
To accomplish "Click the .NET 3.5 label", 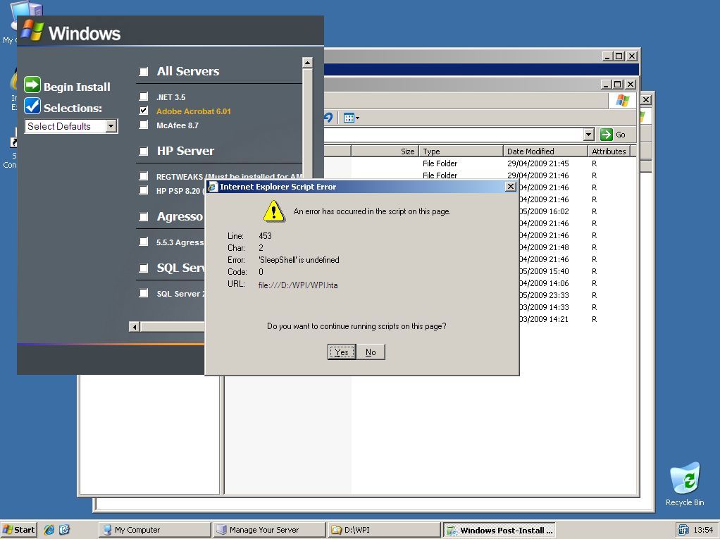I will pos(170,97).
